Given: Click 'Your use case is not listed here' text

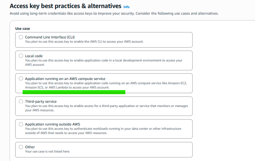Looking at the screenshot, I should tap(47, 152).
